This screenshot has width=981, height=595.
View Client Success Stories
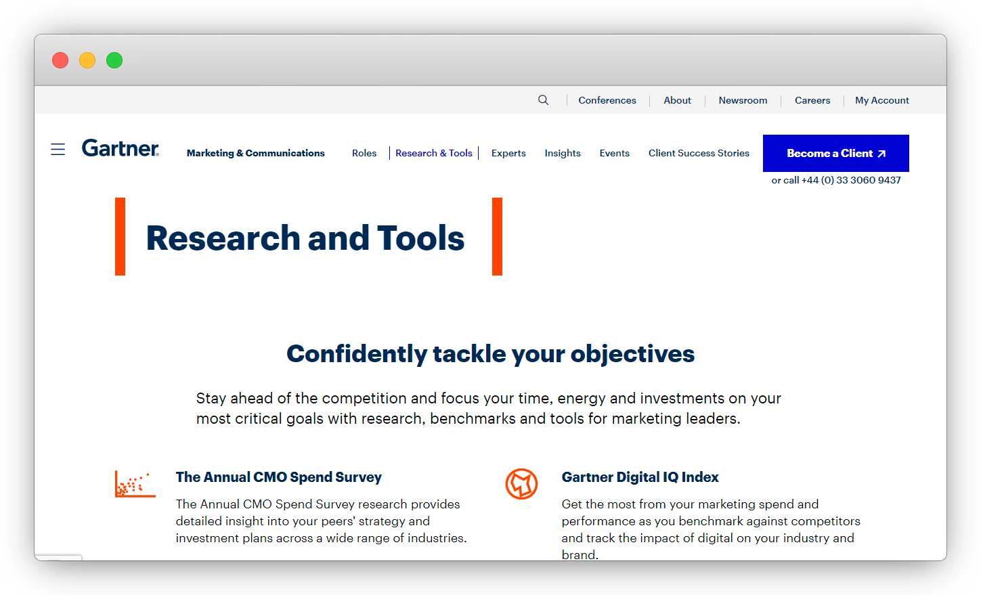coord(699,153)
